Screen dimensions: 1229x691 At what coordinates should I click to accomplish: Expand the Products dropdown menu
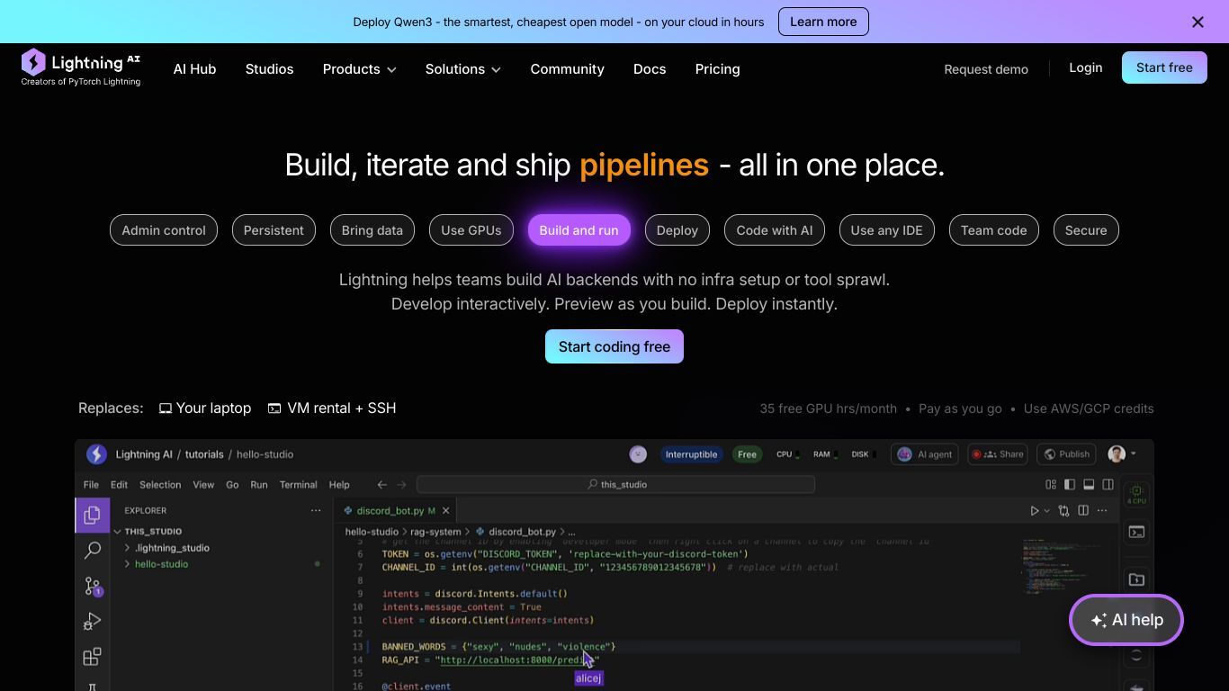(x=359, y=69)
